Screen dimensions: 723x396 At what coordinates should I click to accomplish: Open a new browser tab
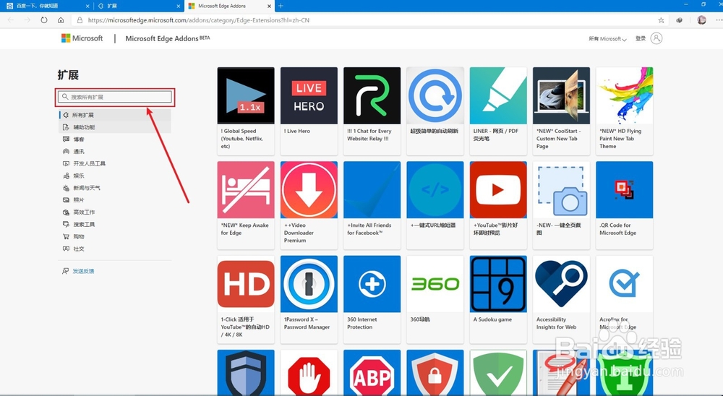281,6
